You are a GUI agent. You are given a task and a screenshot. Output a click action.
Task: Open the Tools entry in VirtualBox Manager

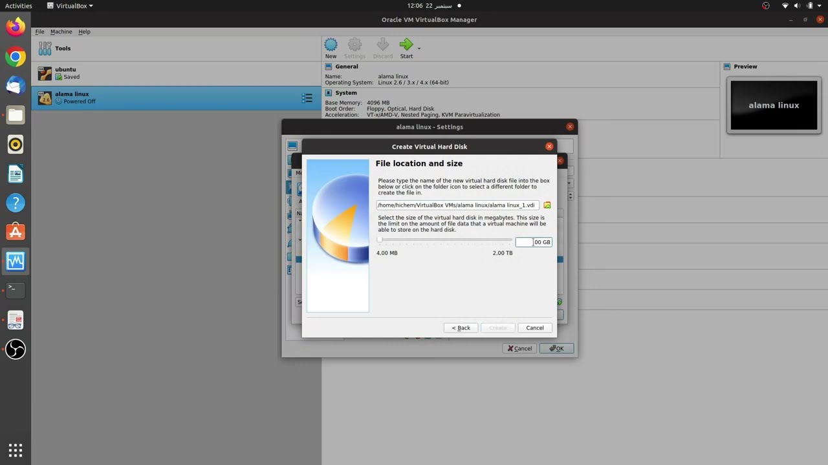[x=177, y=48]
